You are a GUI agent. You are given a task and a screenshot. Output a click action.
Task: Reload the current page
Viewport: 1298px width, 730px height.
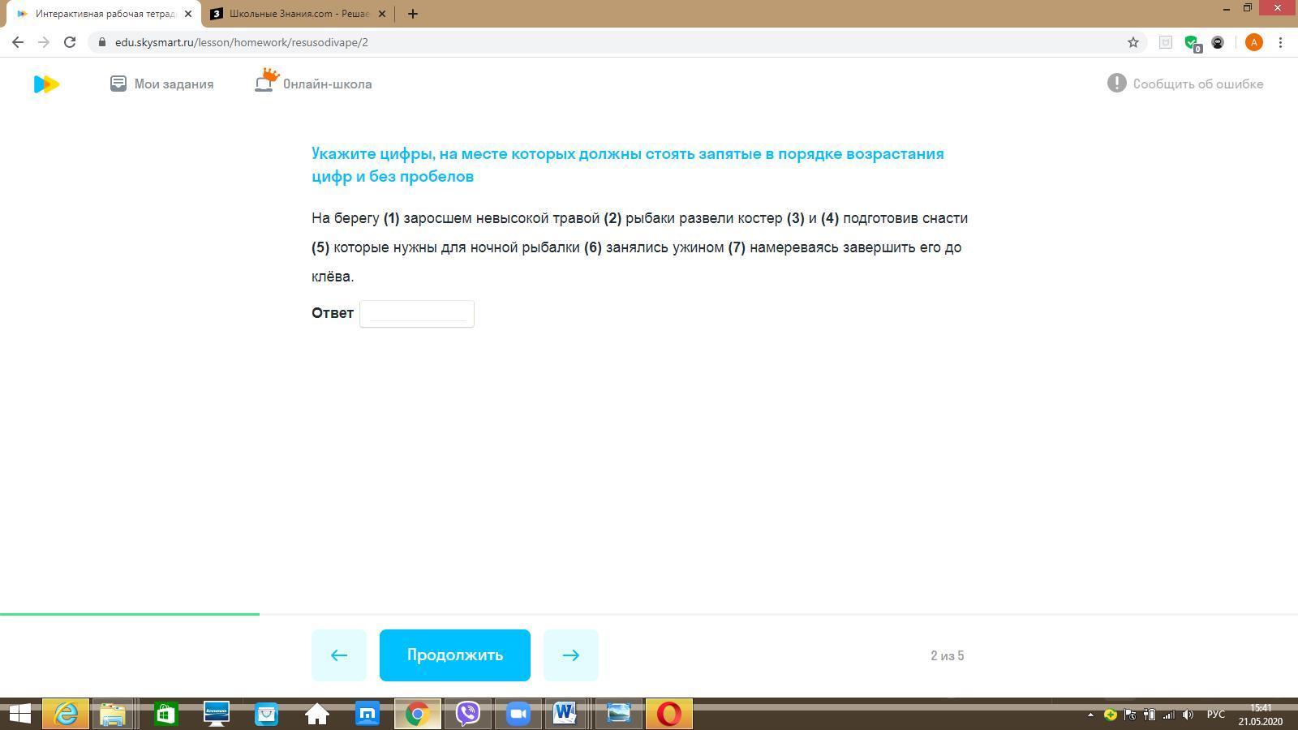tap(70, 42)
